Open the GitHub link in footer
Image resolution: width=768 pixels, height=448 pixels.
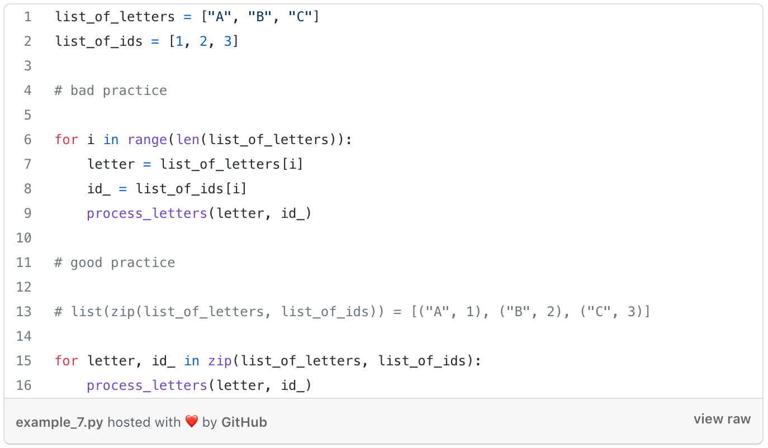pyautogui.click(x=244, y=422)
